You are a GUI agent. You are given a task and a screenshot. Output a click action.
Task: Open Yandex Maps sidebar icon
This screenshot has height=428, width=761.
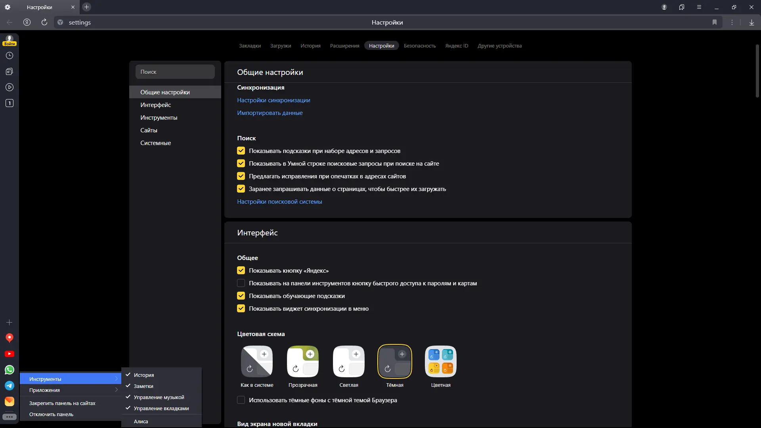pyautogui.click(x=10, y=338)
